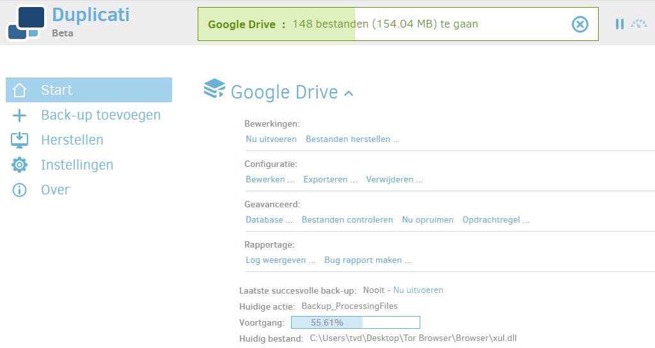Click the xul.dll current file path
This screenshot has width=655, height=348.
(x=413, y=338)
